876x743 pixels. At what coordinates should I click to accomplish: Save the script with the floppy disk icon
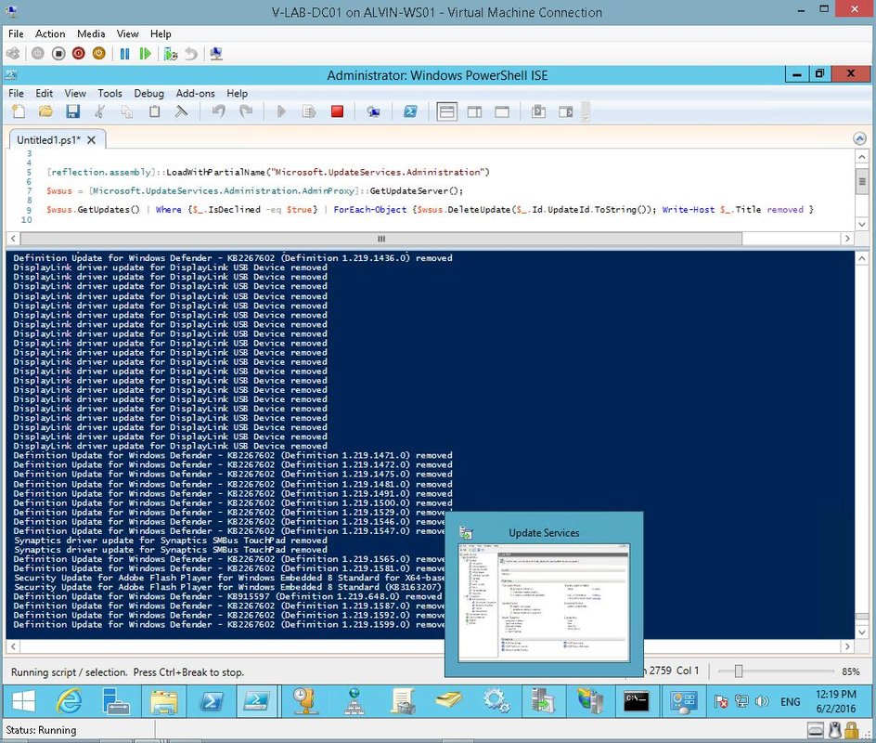(72, 112)
